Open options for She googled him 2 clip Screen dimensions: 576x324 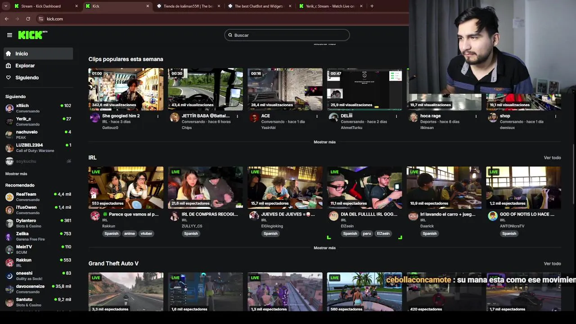click(158, 116)
